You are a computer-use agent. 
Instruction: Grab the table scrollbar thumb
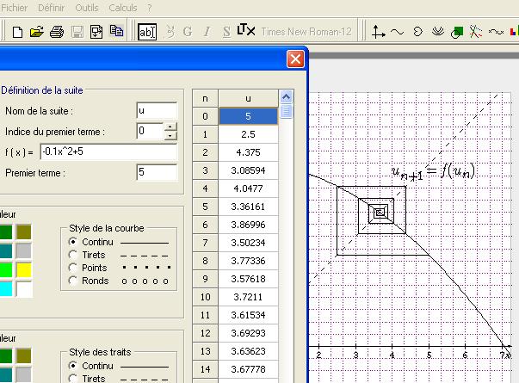click(287, 111)
